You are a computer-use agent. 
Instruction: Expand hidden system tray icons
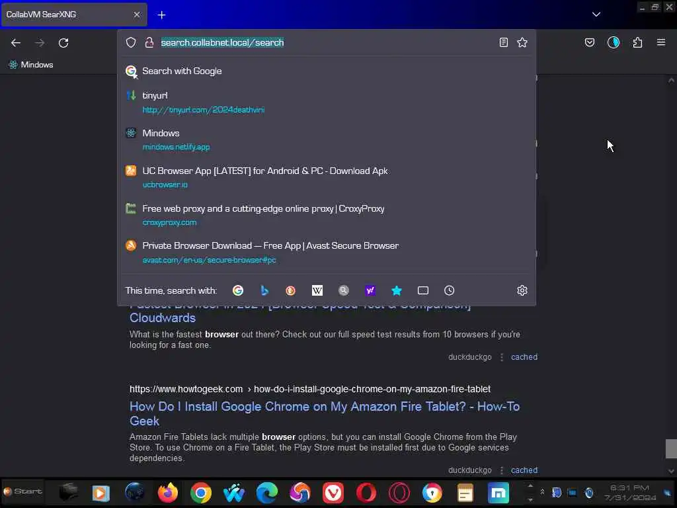[542, 492]
